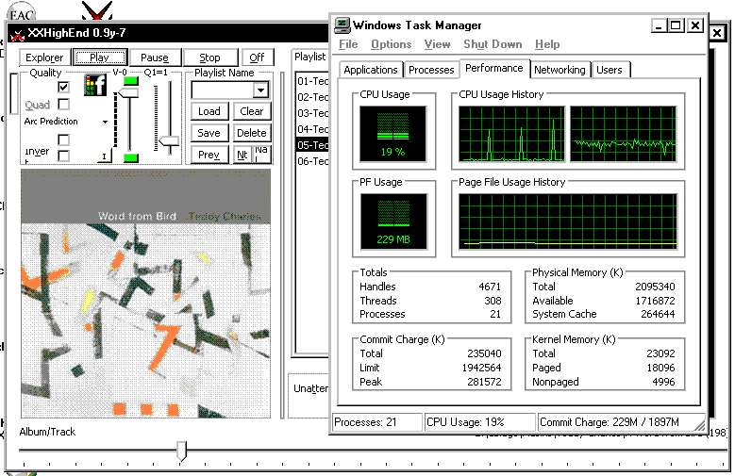The height and width of the screenshot is (476, 735).
Task: Click the Save playlist button
Action: (209, 133)
